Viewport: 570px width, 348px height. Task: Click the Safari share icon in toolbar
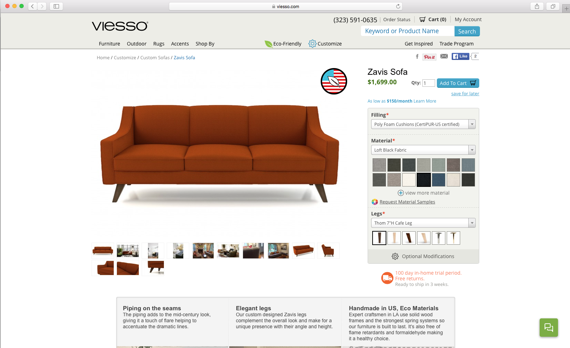537,6
